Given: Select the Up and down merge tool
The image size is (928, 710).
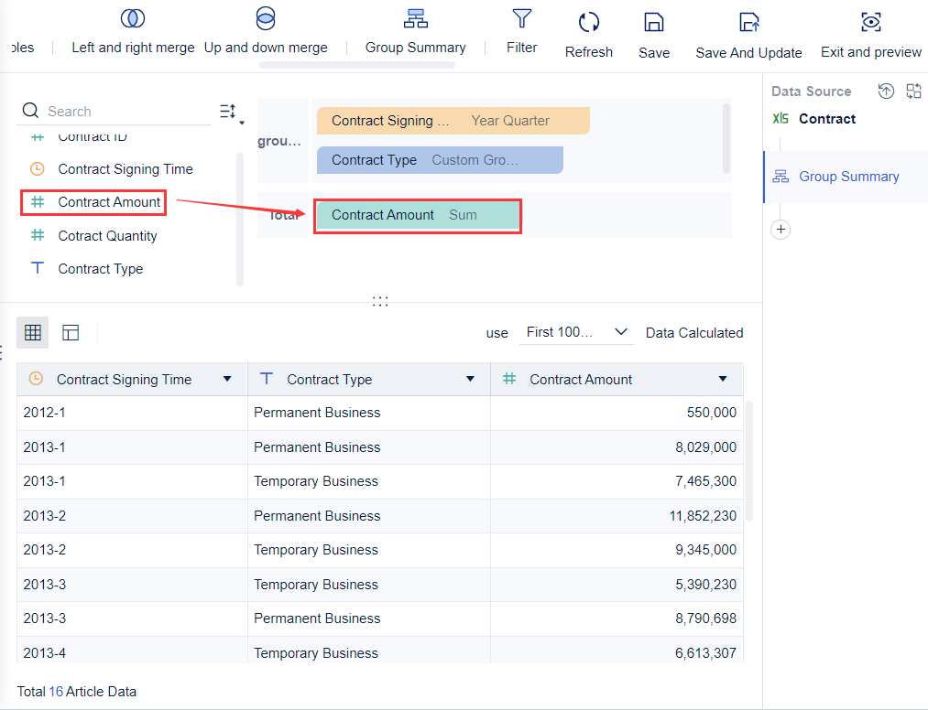Looking at the screenshot, I should coord(266,19).
